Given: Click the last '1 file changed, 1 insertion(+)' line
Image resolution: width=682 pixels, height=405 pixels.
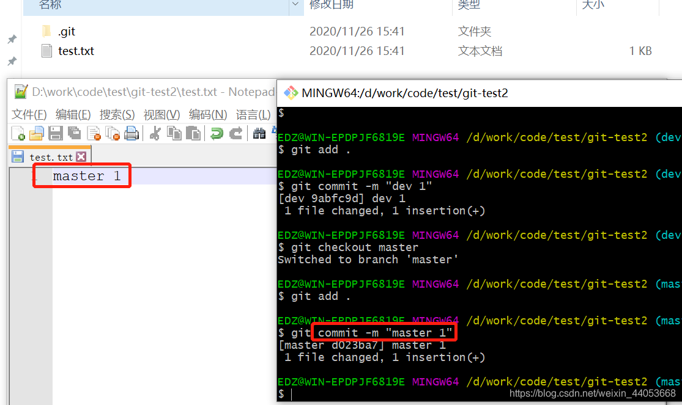Looking at the screenshot, I should click(x=385, y=357).
